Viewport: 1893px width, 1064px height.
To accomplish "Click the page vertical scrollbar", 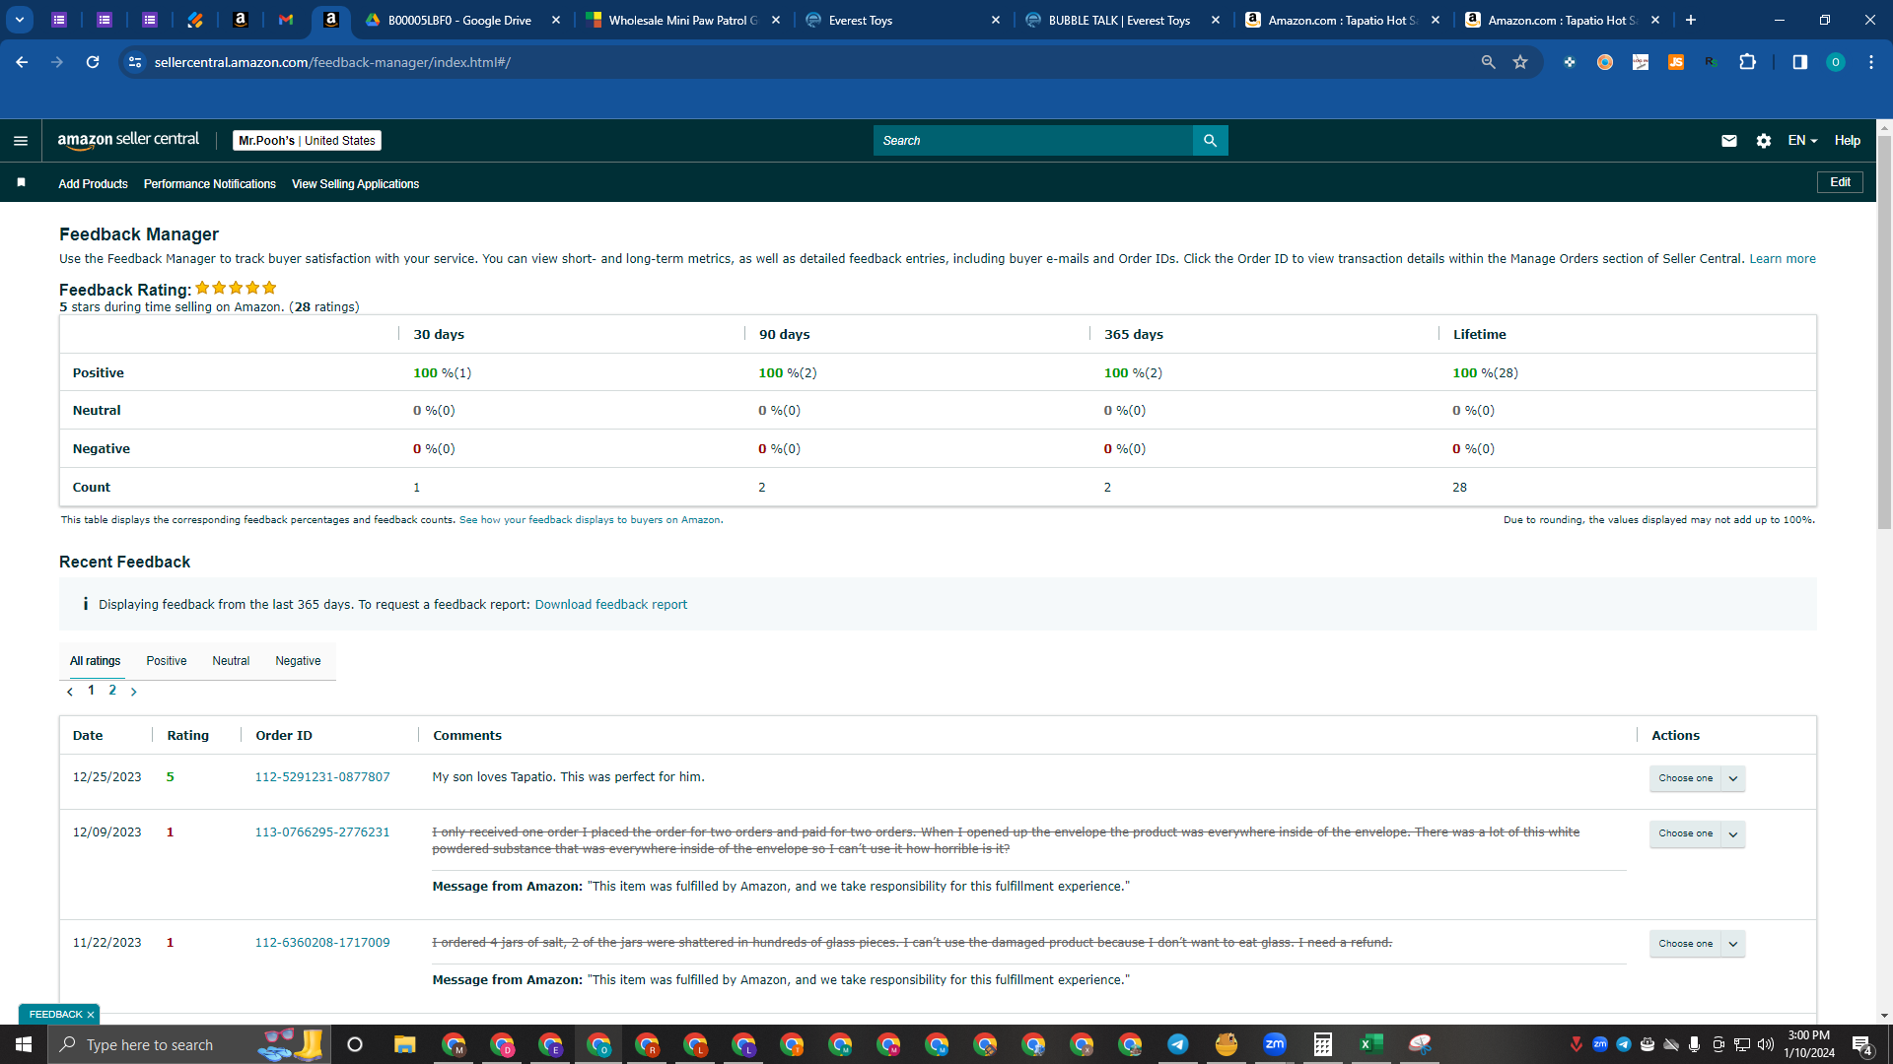I will pyautogui.click(x=1884, y=335).
